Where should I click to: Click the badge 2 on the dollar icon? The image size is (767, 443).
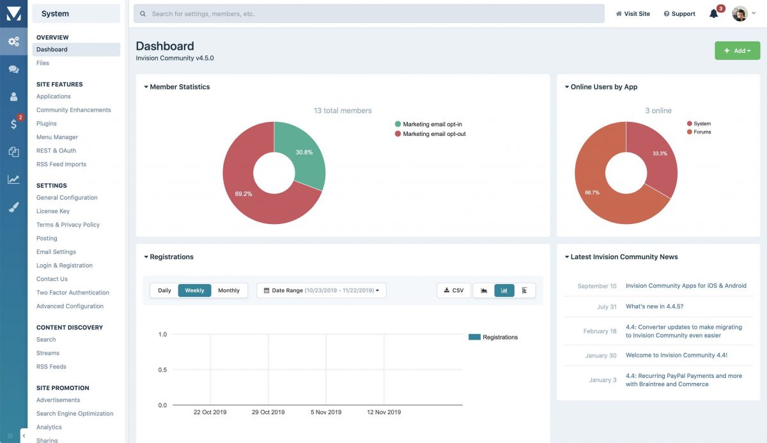[20, 117]
